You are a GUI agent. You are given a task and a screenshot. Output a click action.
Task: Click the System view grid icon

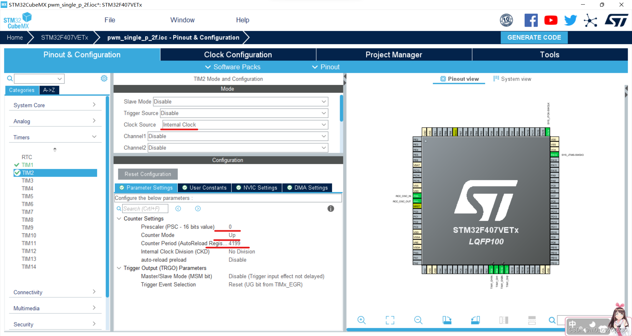click(496, 78)
